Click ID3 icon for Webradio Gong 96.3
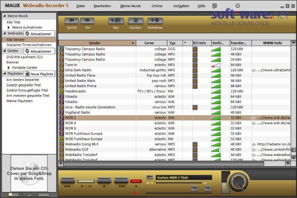 tap(195, 145)
